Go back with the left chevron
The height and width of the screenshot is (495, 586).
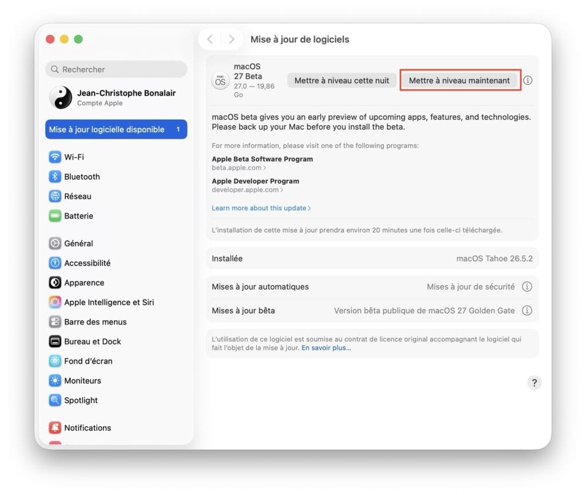point(210,39)
